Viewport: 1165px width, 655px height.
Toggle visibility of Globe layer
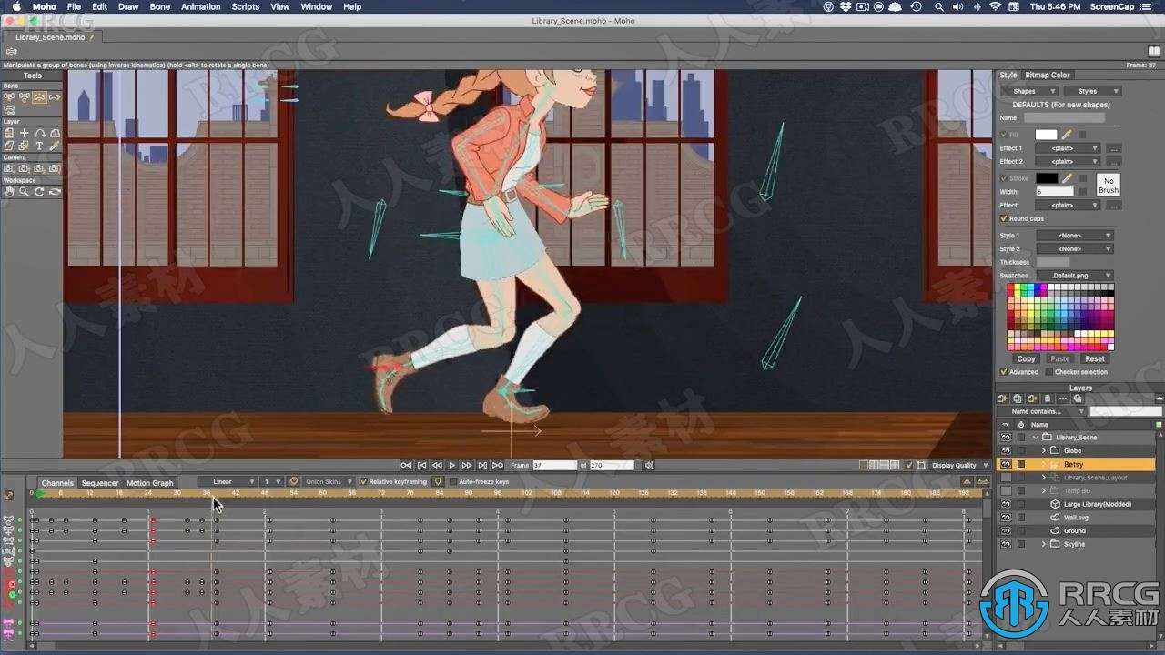[1006, 450]
